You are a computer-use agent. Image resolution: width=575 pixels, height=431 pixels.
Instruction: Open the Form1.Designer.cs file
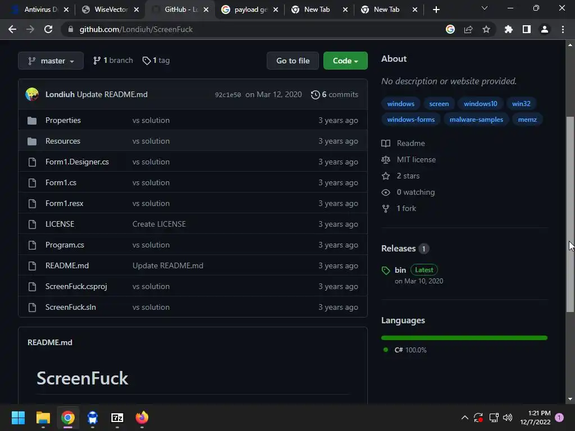(x=77, y=162)
